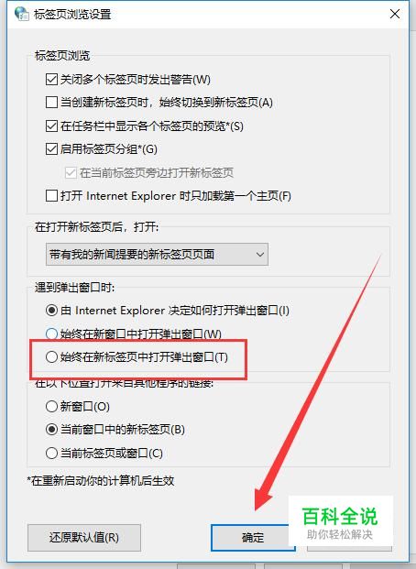Select 当前窗口中的新标签页(B) option
The width and height of the screenshot is (416, 569).
51,430
